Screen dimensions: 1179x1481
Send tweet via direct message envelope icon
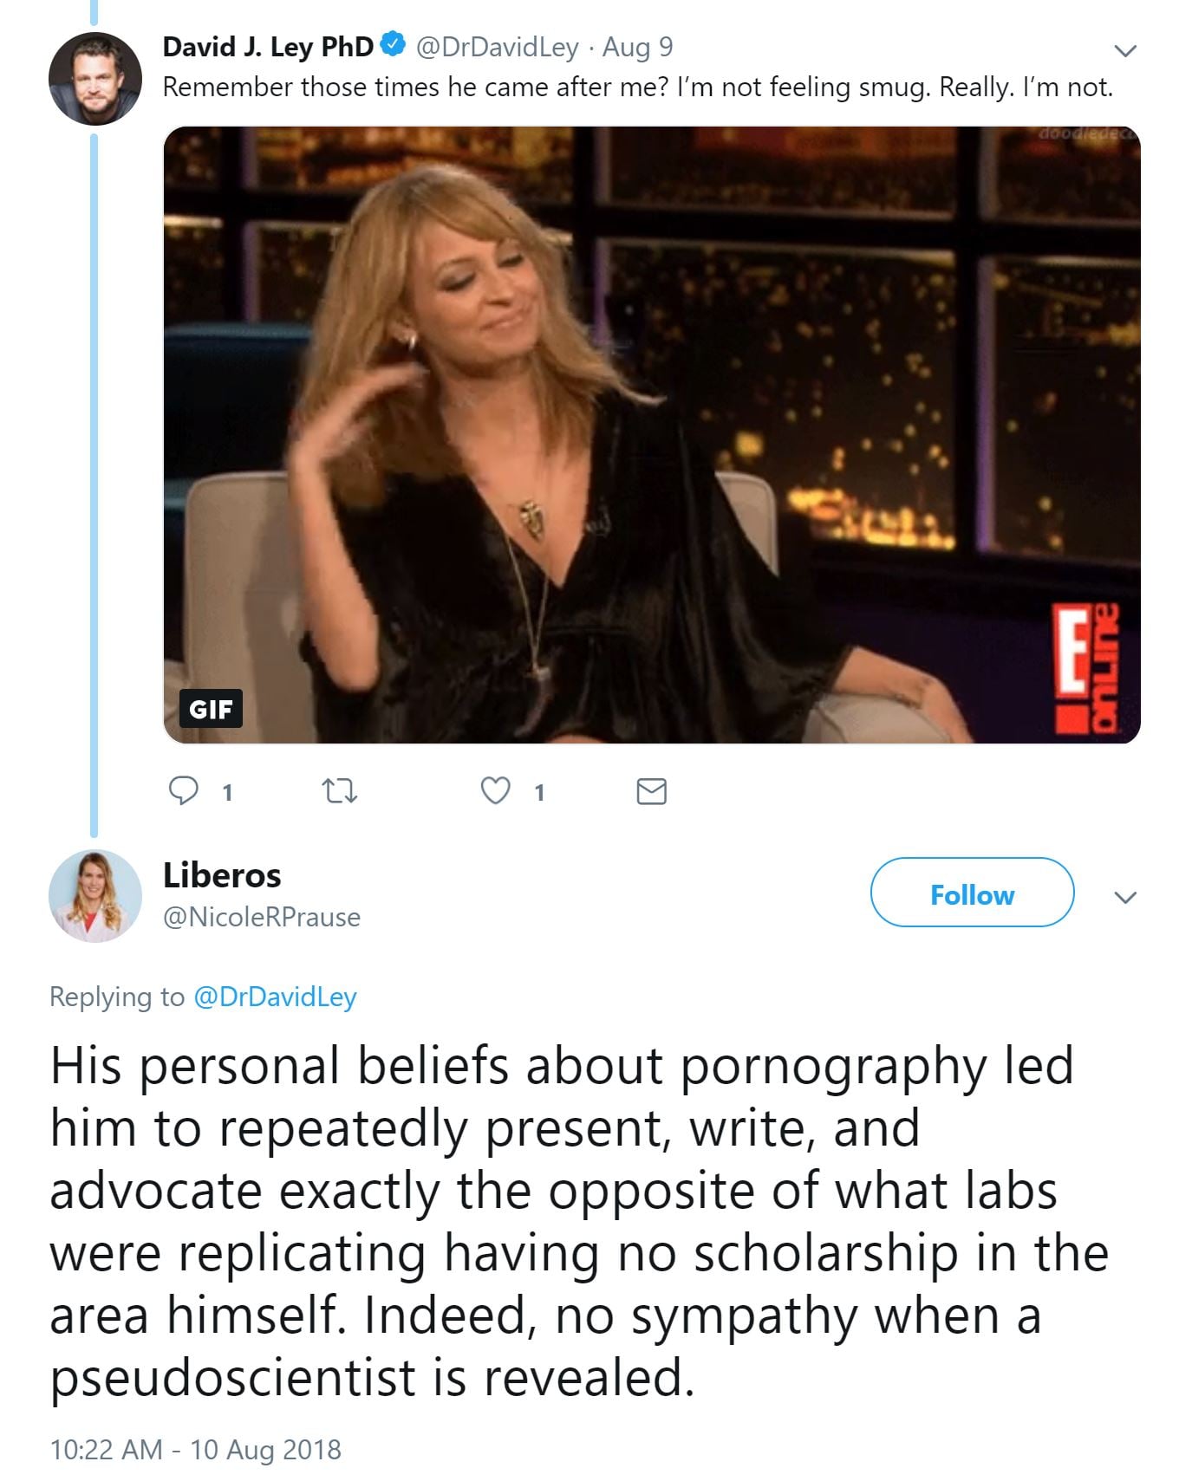point(651,791)
